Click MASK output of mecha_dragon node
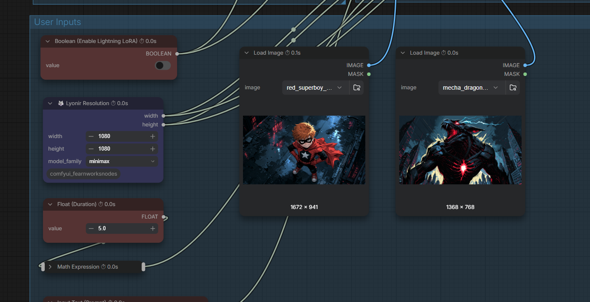Viewport: 590px width, 302px height. [525, 74]
